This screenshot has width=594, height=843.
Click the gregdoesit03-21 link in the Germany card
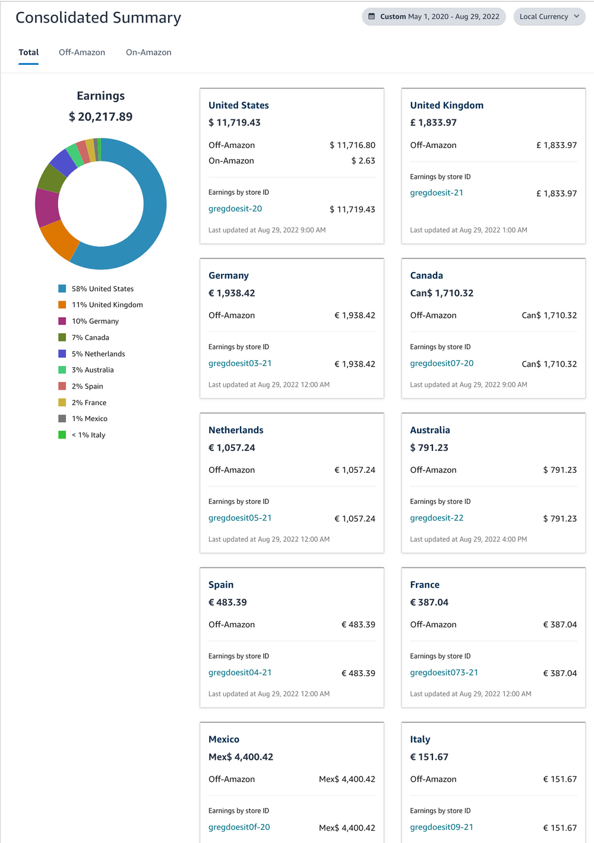(240, 363)
